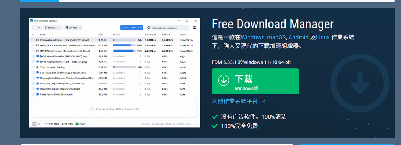The height and width of the screenshot is (145, 401).
Task: Tick the select-all checkbox in the toolbar
Action: [x=35, y=28]
